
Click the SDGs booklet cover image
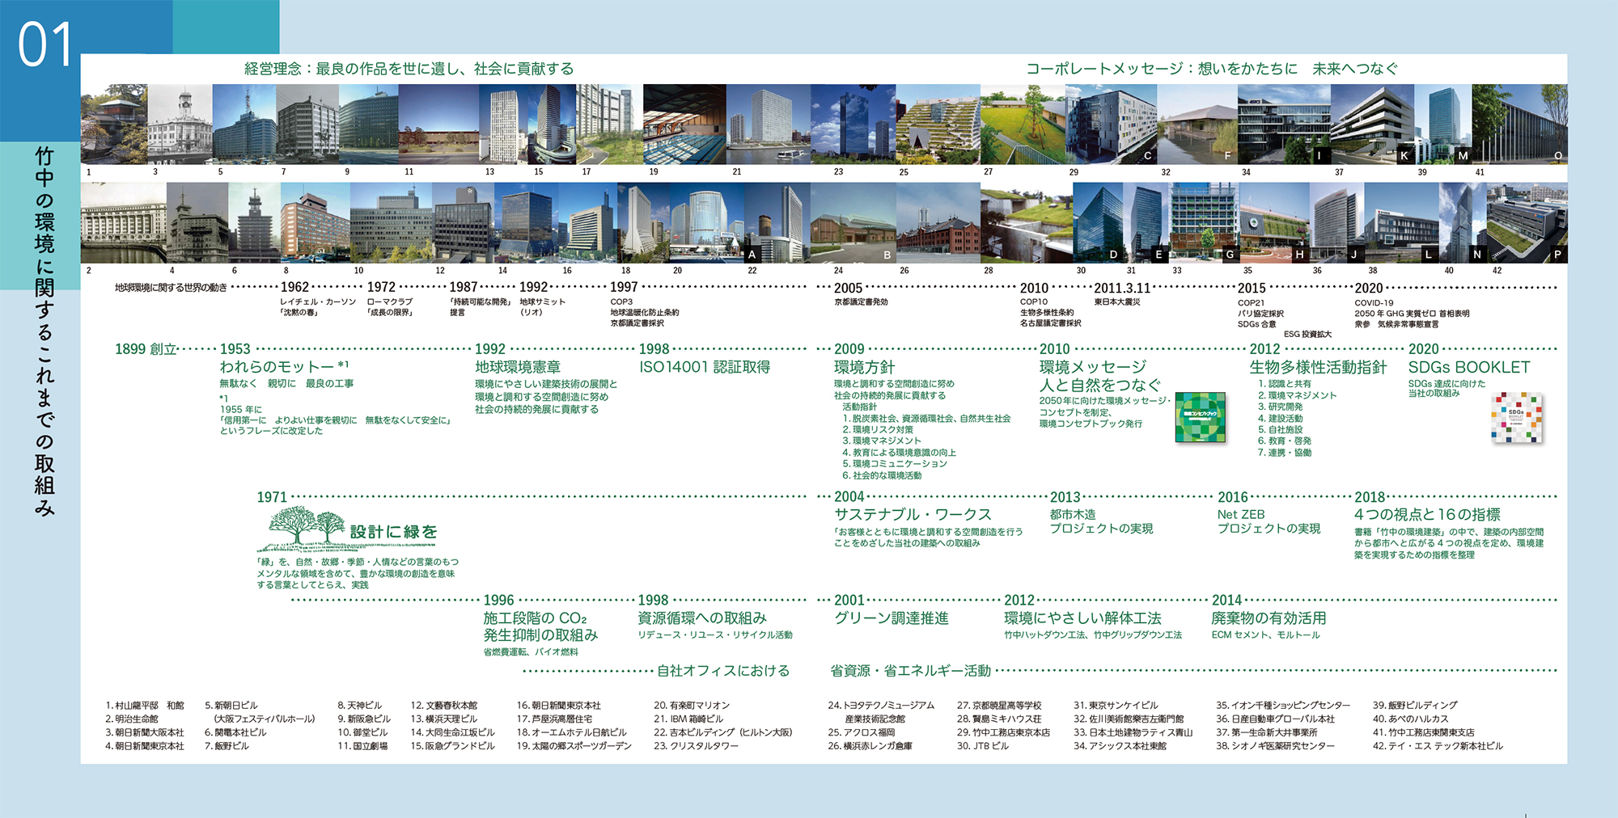(x=1517, y=418)
